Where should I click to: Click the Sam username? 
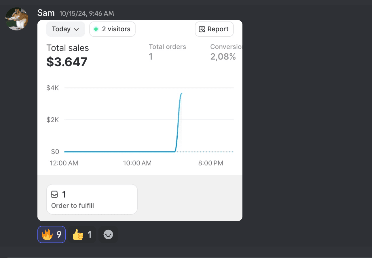click(x=46, y=13)
